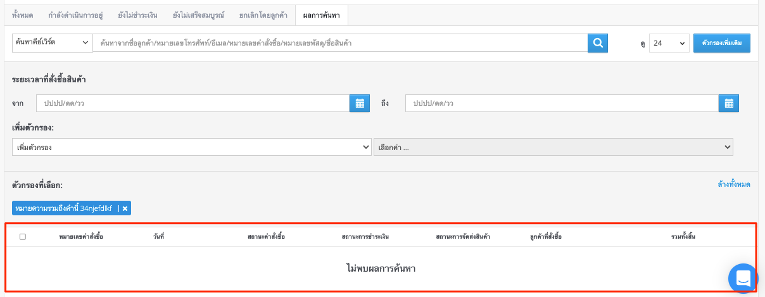Click the ถึง end date input field
The width and height of the screenshot is (765, 297).
pyautogui.click(x=562, y=103)
